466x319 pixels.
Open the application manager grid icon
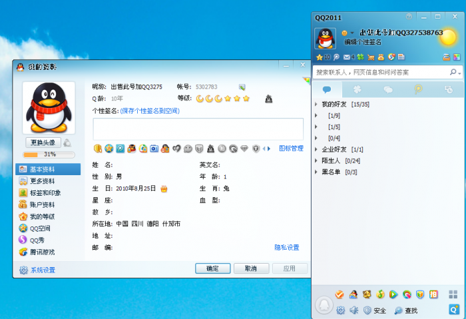453,294
